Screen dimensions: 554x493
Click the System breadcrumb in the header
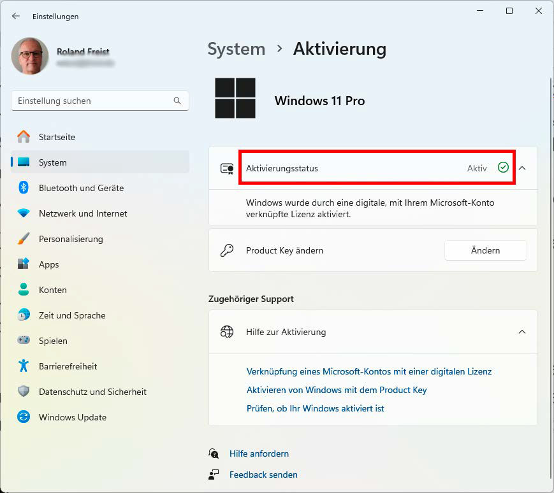tap(236, 49)
